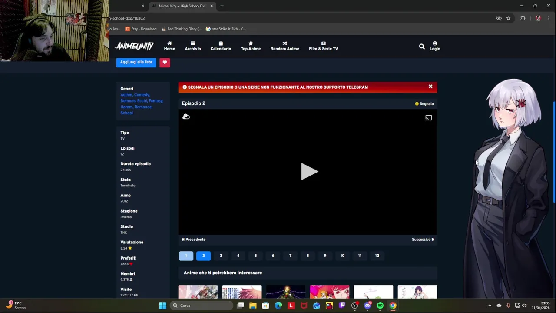
Task: Open the Christmas tree suggested anime thumbnail
Action: (x=286, y=292)
